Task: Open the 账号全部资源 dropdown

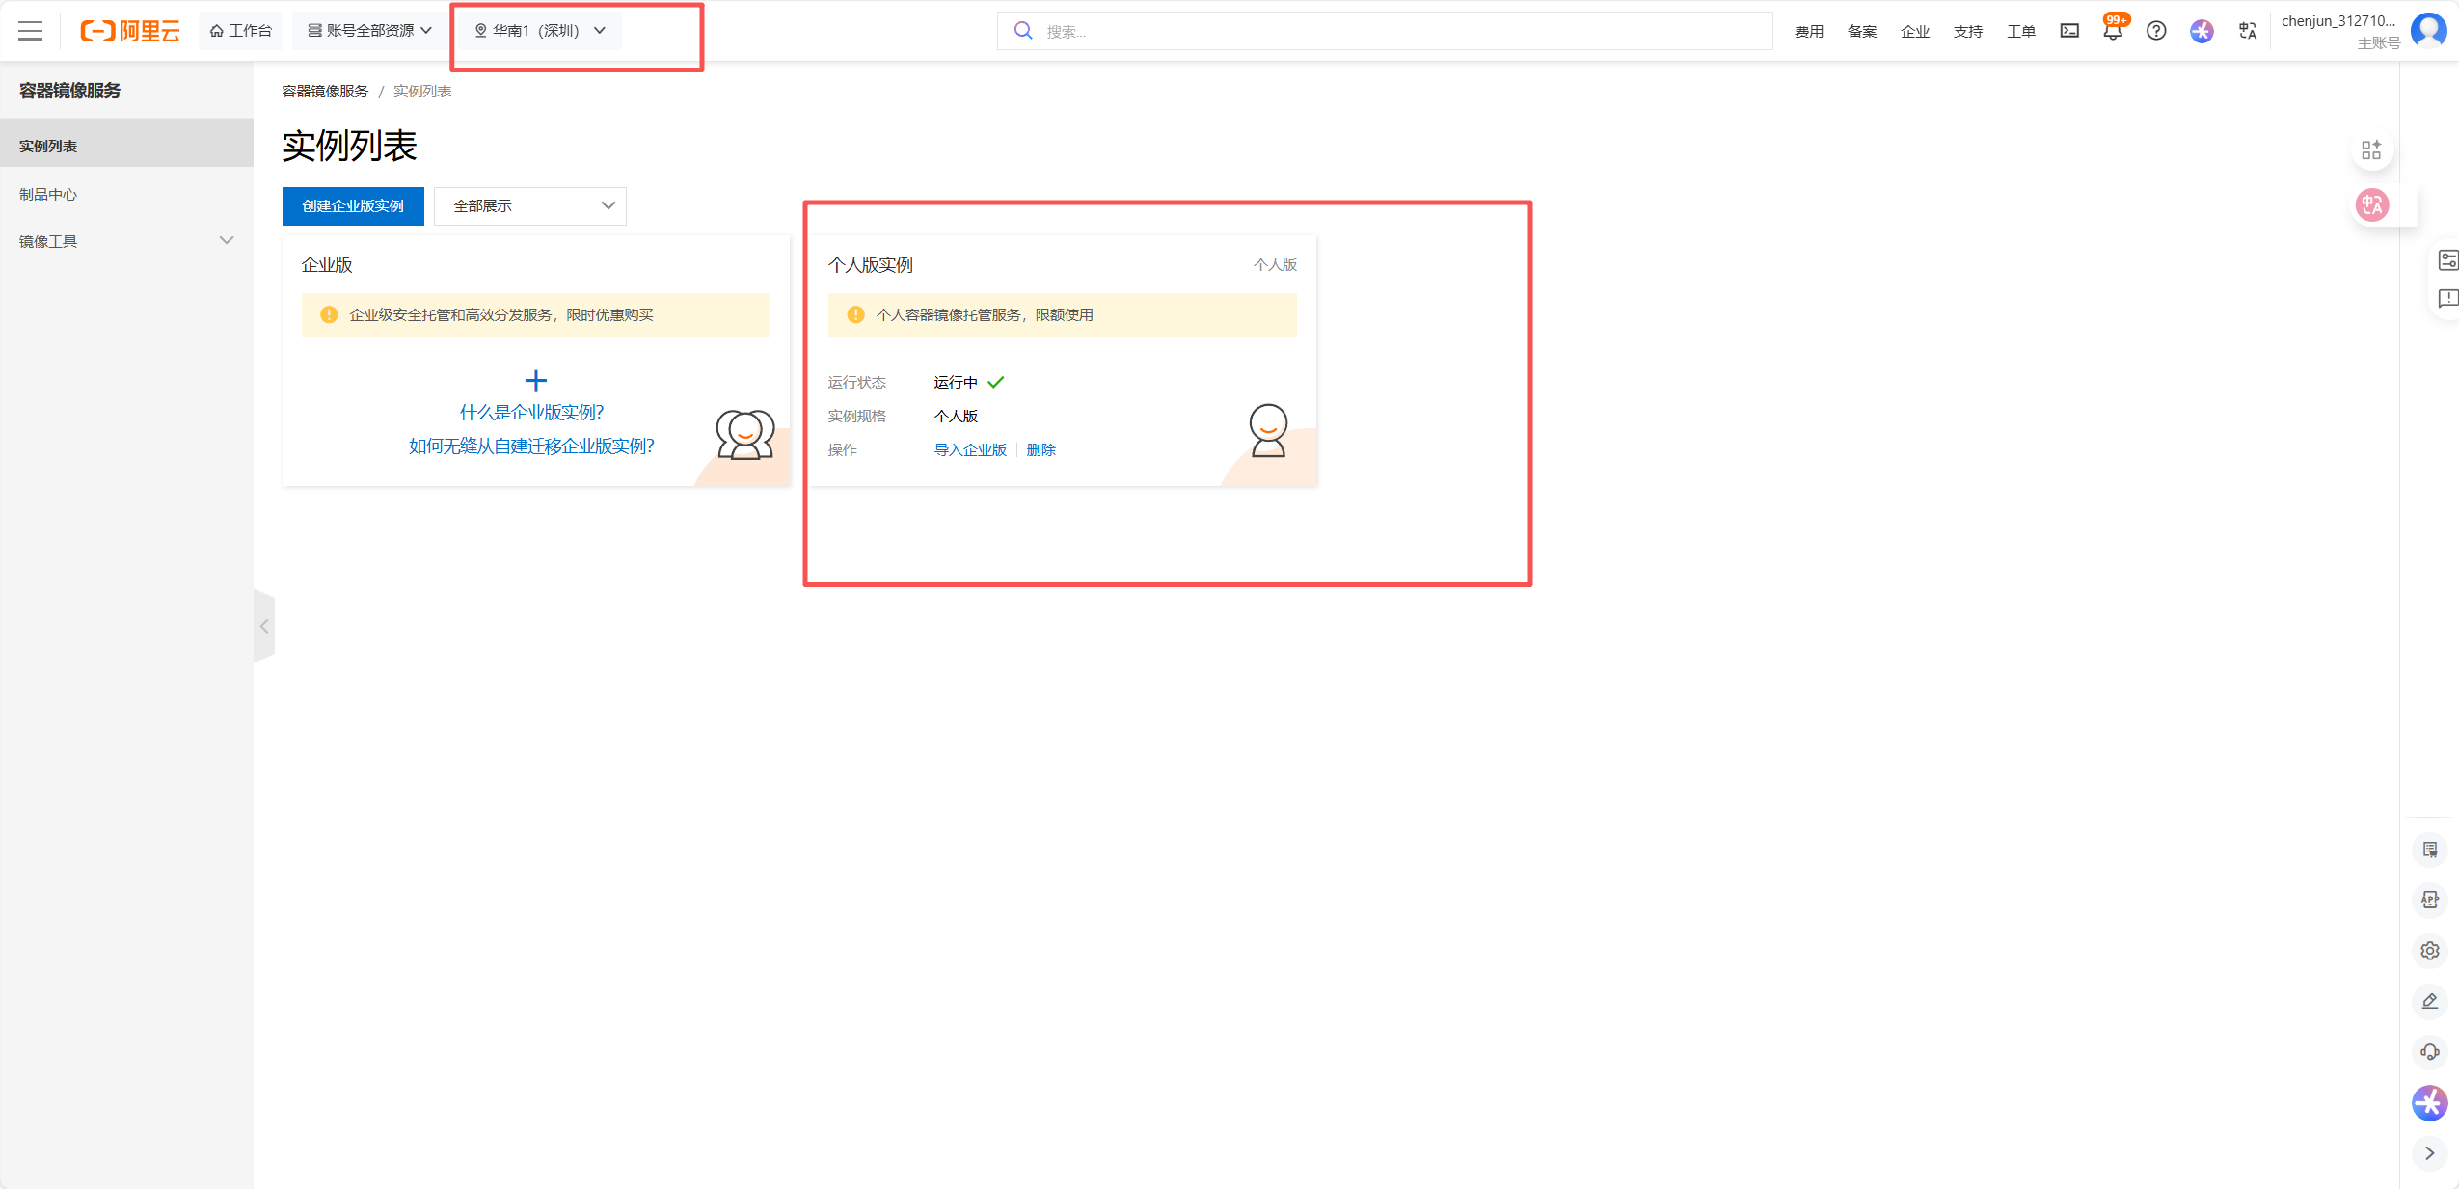Action: click(369, 31)
